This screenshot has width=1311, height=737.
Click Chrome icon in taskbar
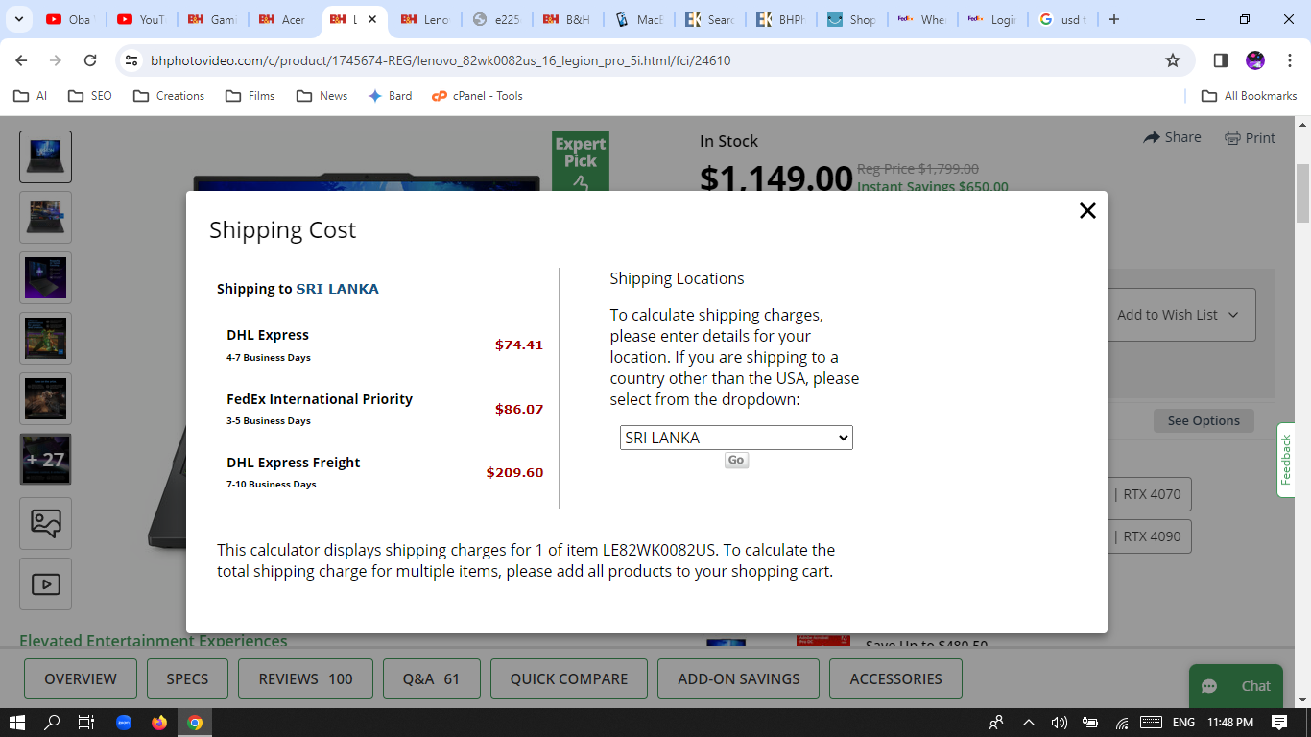[x=195, y=723]
